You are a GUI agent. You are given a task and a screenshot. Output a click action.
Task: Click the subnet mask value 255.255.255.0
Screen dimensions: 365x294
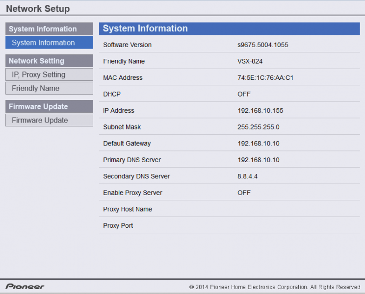coord(258,127)
